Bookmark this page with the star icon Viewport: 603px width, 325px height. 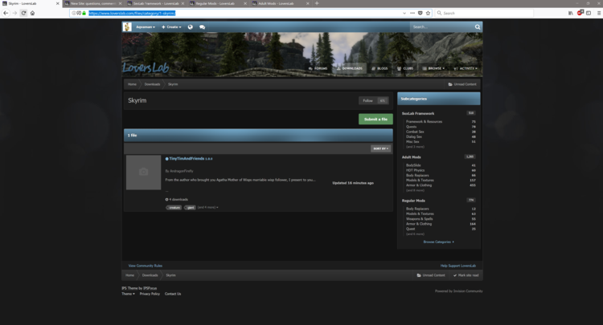pos(428,13)
